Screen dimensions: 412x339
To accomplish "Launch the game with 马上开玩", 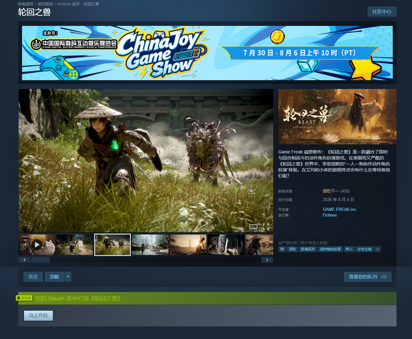I will (x=38, y=316).
